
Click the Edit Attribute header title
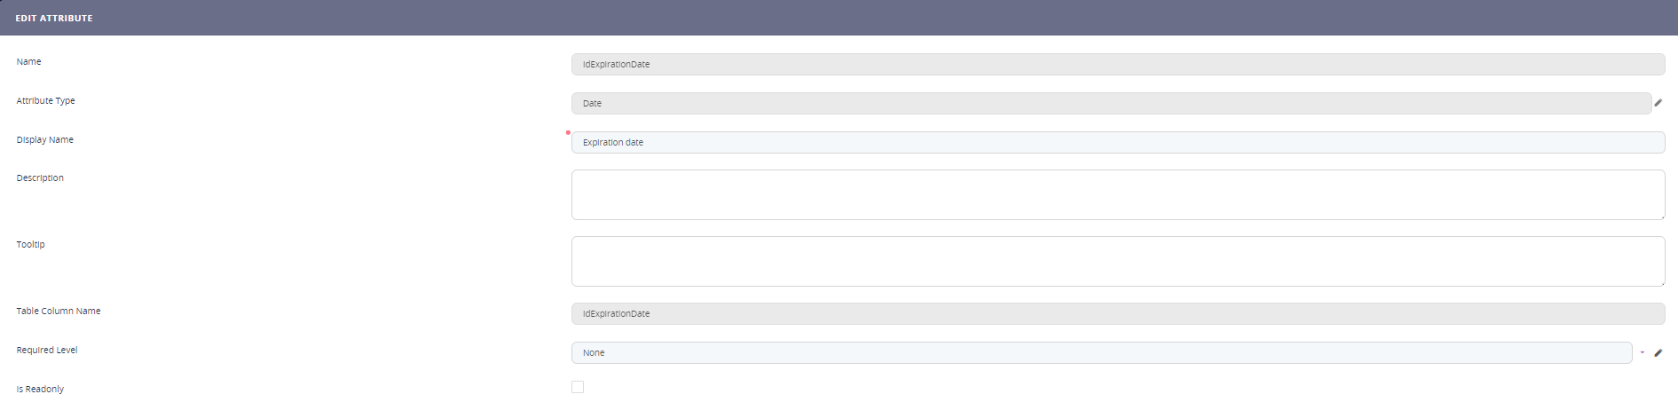54,18
